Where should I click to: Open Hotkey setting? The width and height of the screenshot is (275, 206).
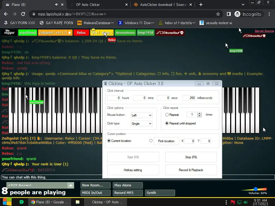pyautogui.click(x=133, y=170)
